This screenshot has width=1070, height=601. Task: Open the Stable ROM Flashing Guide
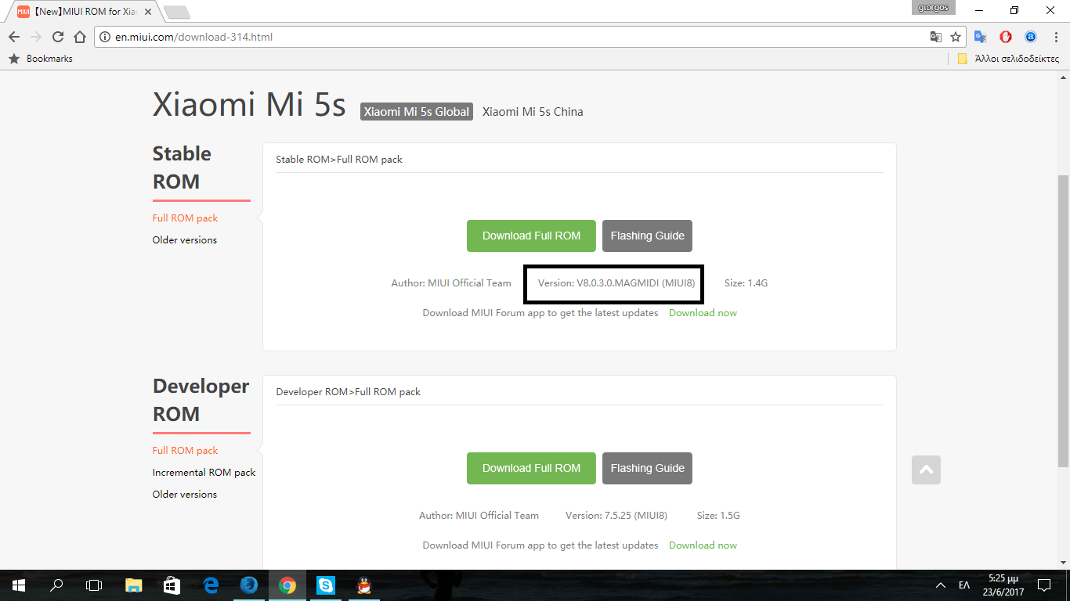click(x=647, y=236)
